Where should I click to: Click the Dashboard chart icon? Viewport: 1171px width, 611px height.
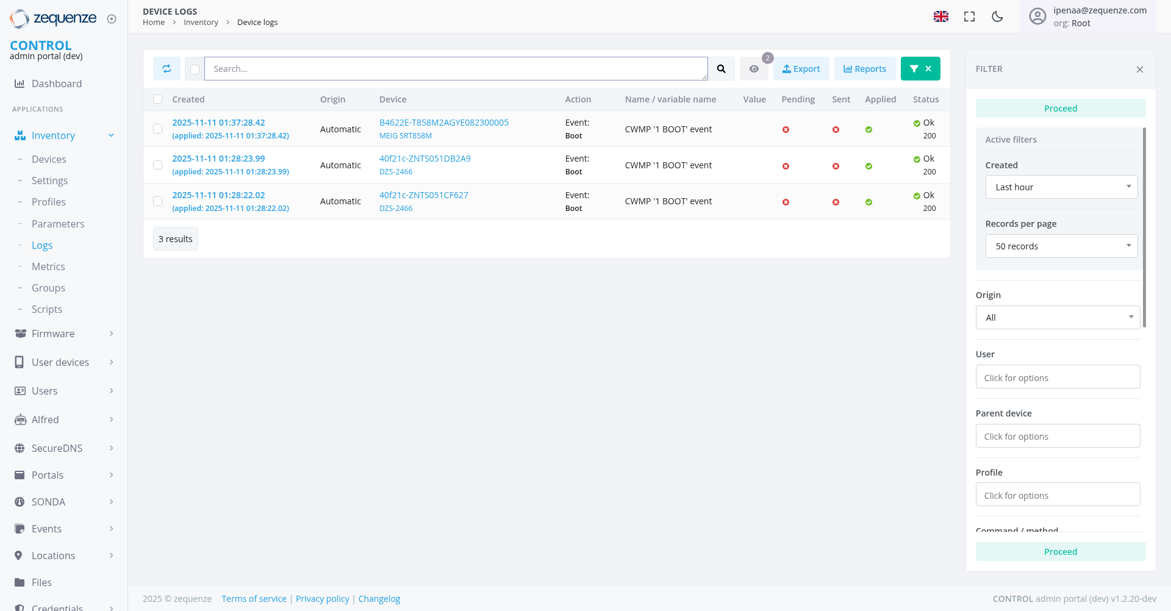point(20,84)
